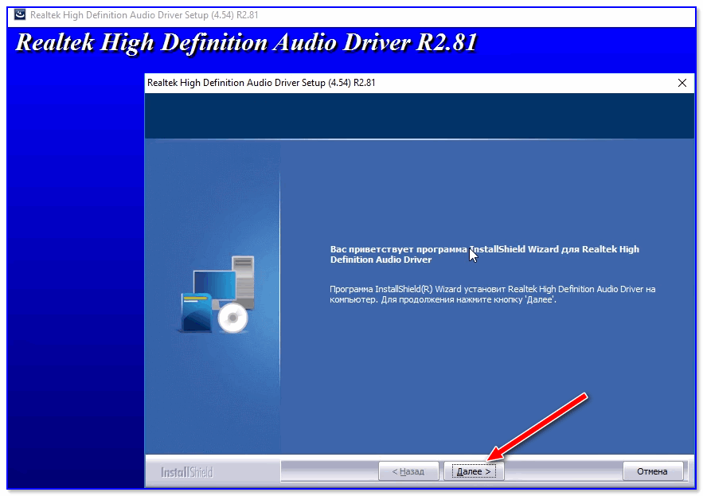Click the inner dialog title bar caption
Screen dimensions: 703x496
pyautogui.click(x=261, y=83)
